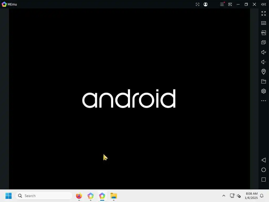Click the MEmu logo in title bar
This screenshot has height=202, width=269.
[x=4, y=4]
